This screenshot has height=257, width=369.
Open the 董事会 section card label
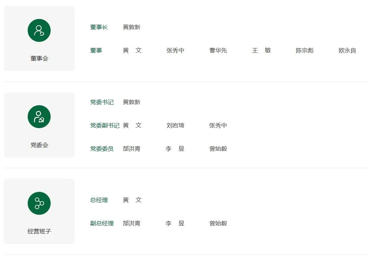point(39,58)
